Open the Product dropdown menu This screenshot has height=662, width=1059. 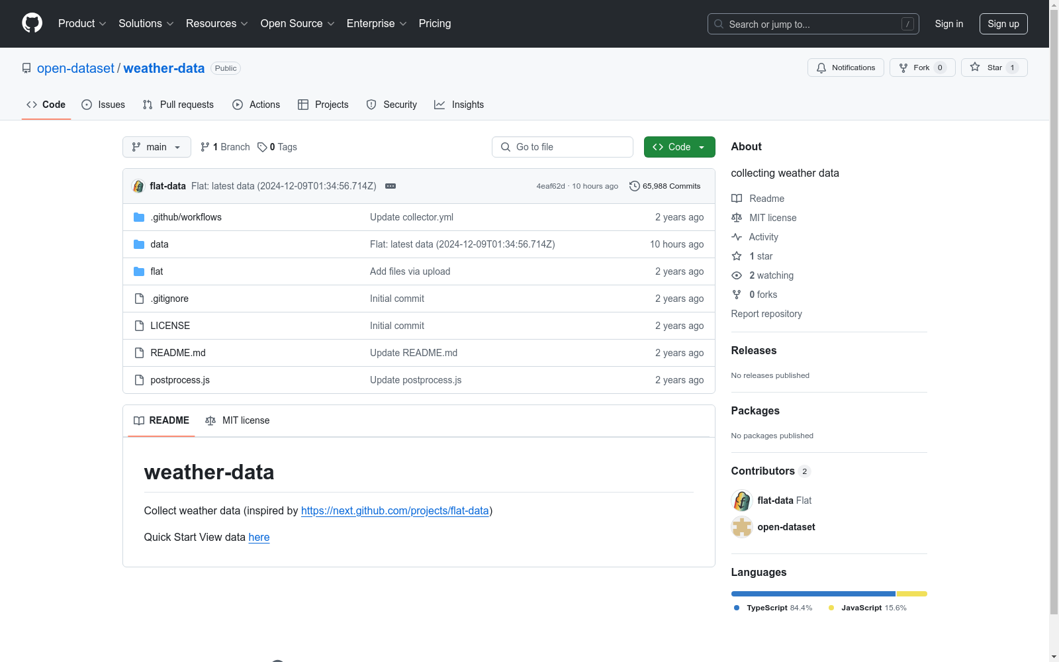(82, 24)
